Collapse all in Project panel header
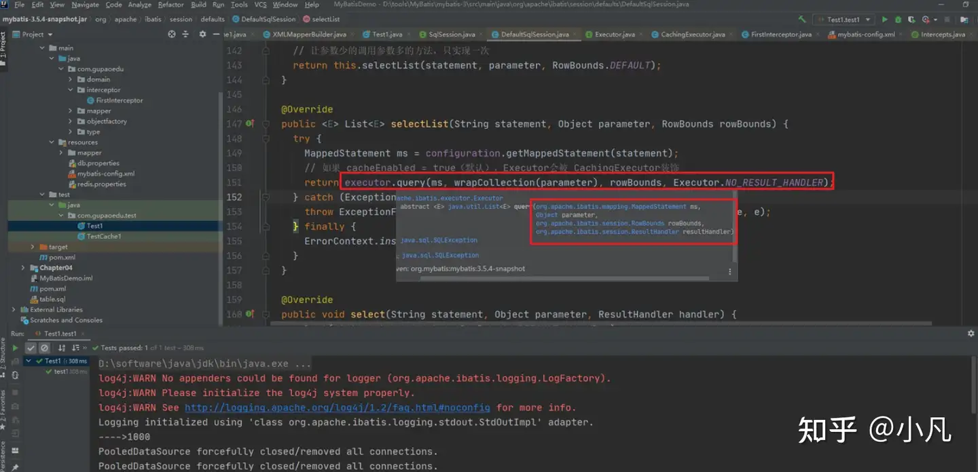 tap(185, 34)
